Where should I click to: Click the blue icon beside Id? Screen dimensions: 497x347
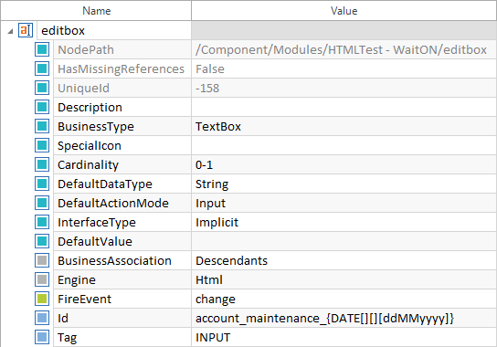pyautogui.click(x=42, y=318)
